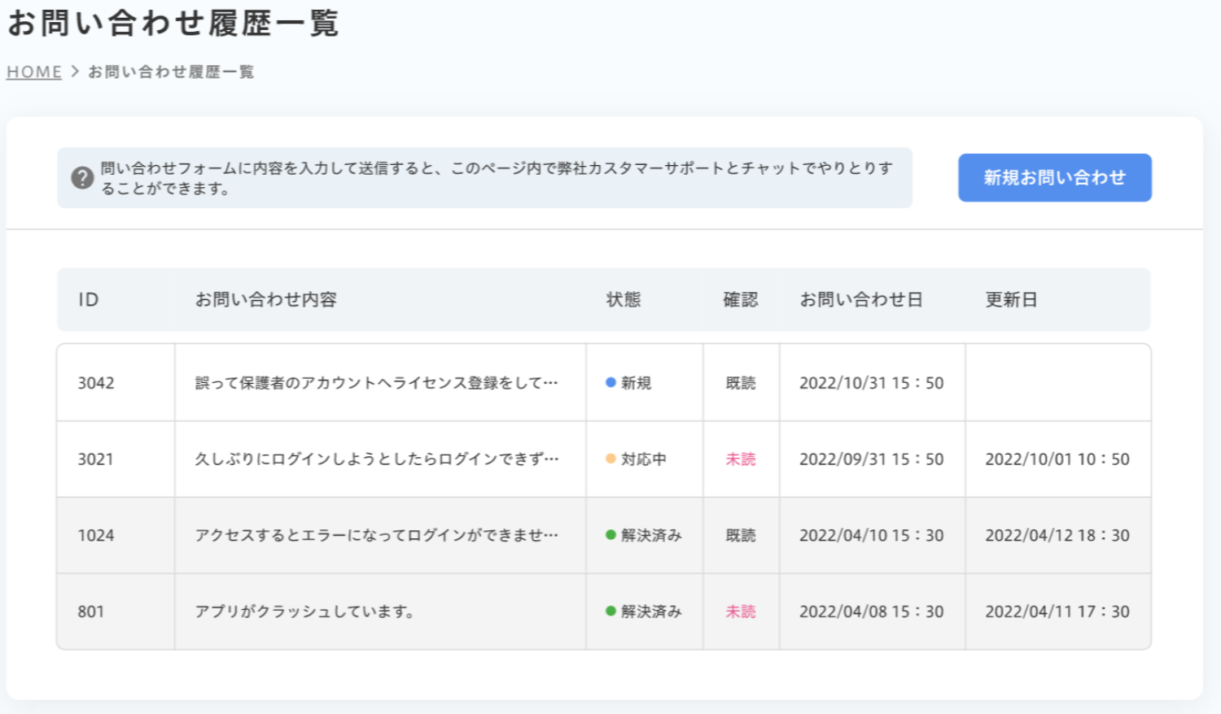Click the blue status dot for 新規
The image size is (1221, 714).
(x=610, y=382)
